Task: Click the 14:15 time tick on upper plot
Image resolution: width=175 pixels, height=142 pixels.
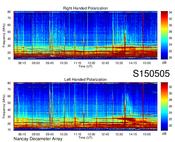Action: [x=133, y=63]
